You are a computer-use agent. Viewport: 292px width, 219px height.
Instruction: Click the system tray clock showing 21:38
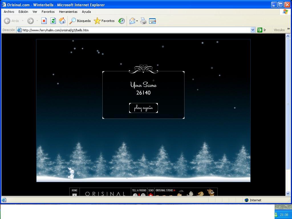click(x=284, y=215)
